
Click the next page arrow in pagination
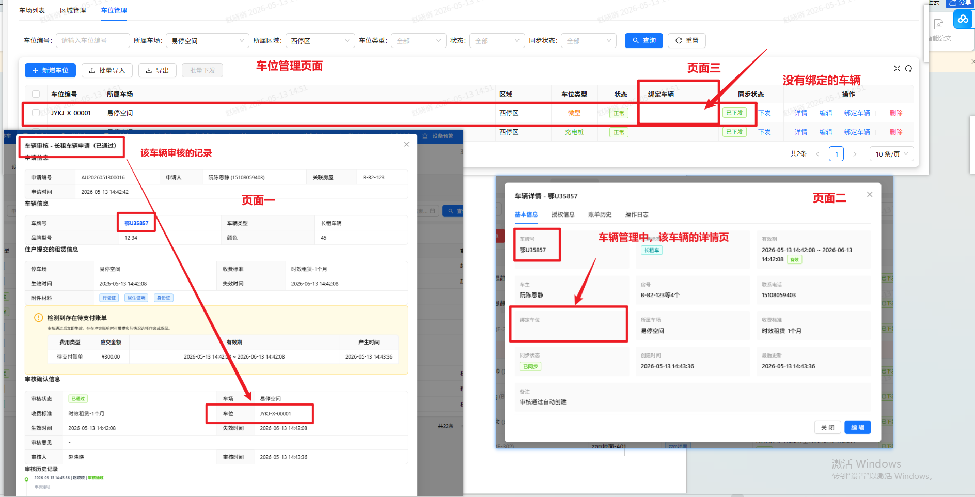coord(855,154)
